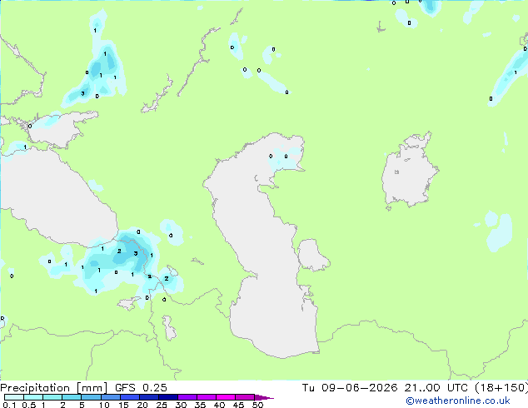This screenshot has width=528, height=408.
Task: Select the 35–40 mm legend color swatch
Action: click(206, 397)
